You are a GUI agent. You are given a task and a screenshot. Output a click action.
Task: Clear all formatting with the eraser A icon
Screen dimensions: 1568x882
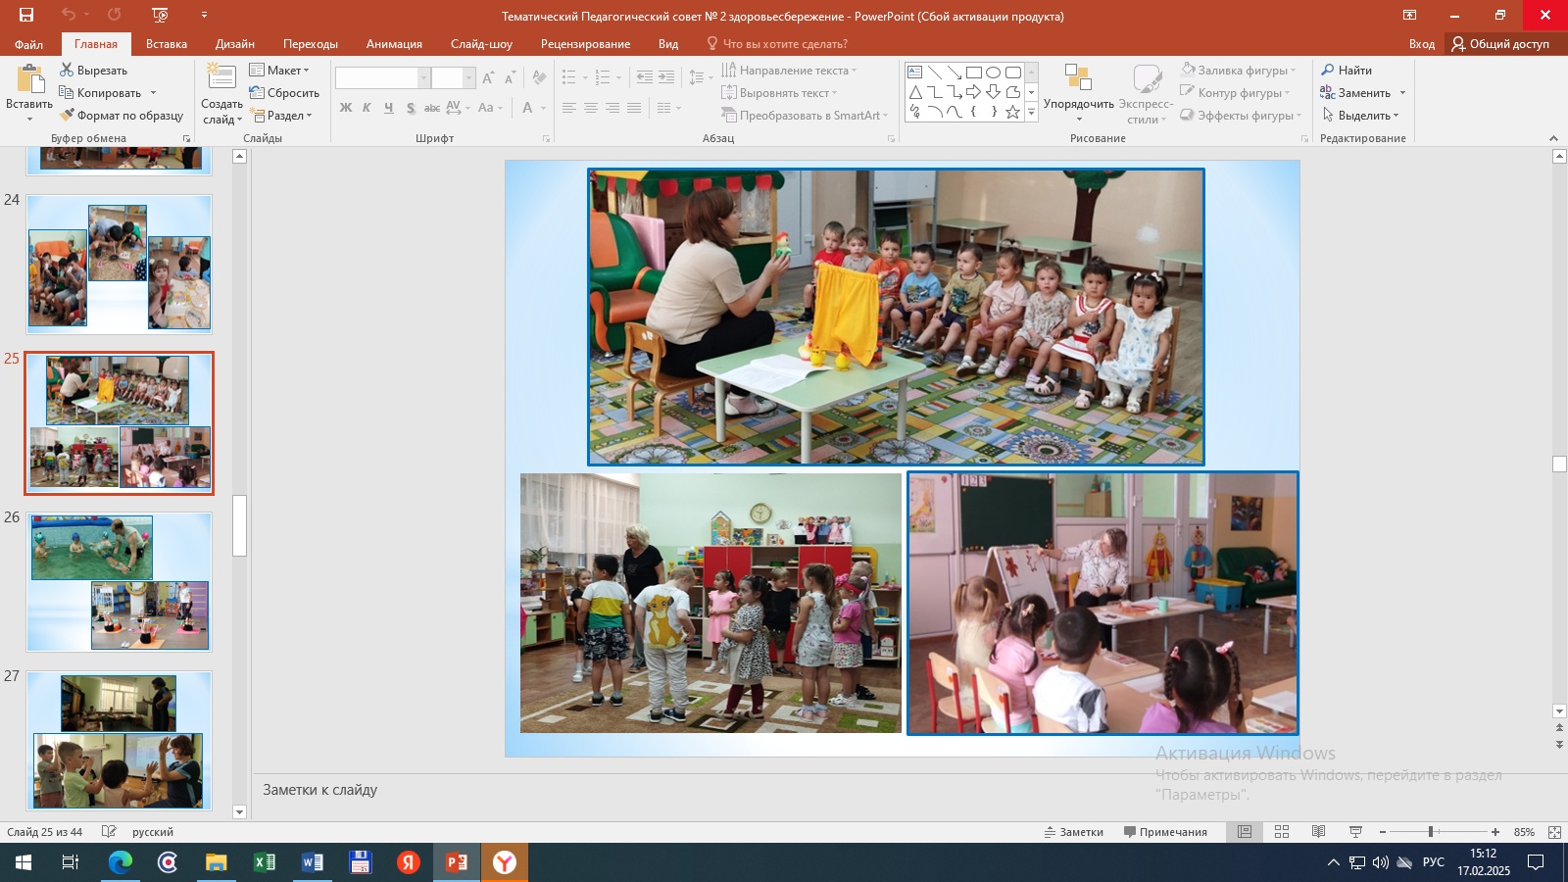539,77
